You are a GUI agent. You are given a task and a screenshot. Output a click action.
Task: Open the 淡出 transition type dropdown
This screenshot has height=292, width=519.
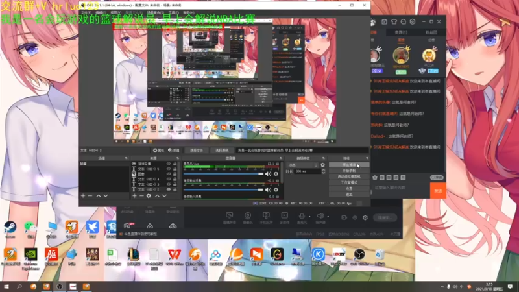pyautogui.click(x=302, y=165)
